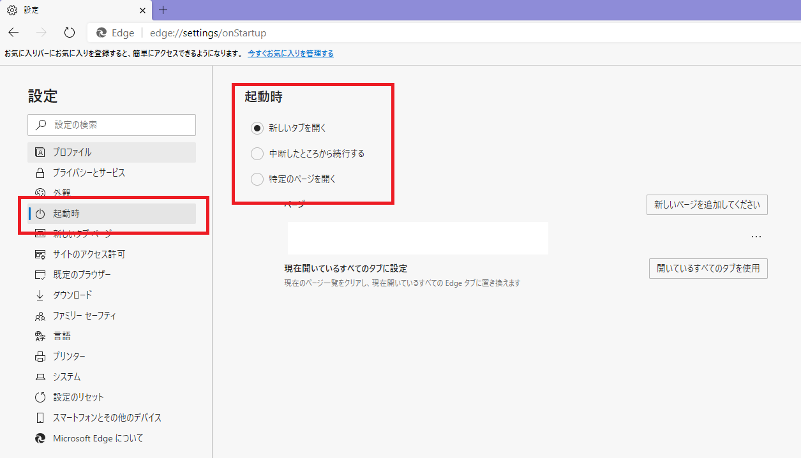Screen dimensions: 801x458
Task: Open 設定のリセット section
Action: tap(112, 397)
